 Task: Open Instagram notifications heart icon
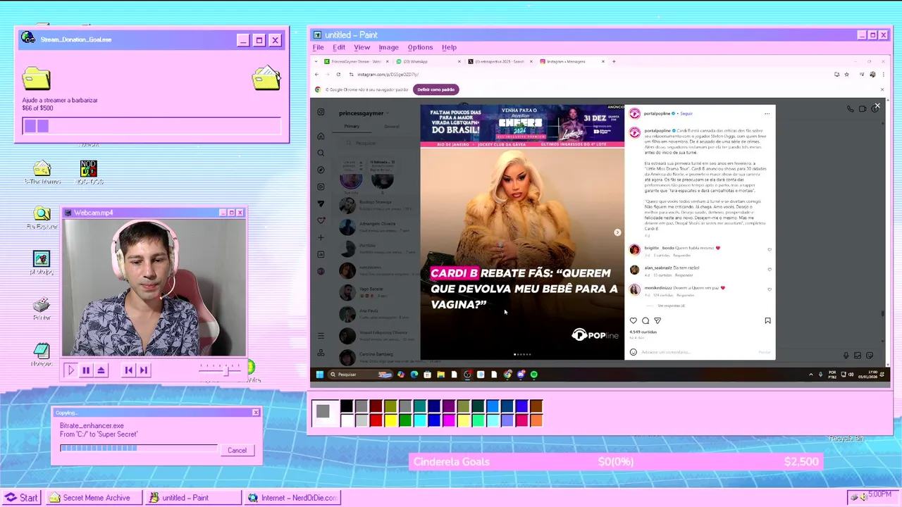pos(321,220)
